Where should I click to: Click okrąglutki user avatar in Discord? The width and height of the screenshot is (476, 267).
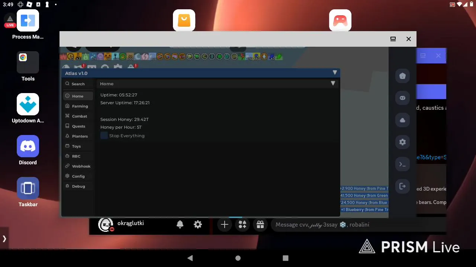(106, 224)
